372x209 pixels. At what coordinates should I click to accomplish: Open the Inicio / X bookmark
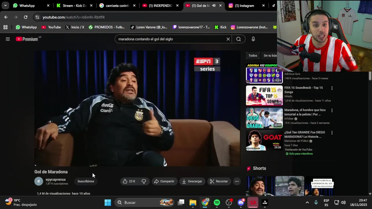[x=75, y=27]
